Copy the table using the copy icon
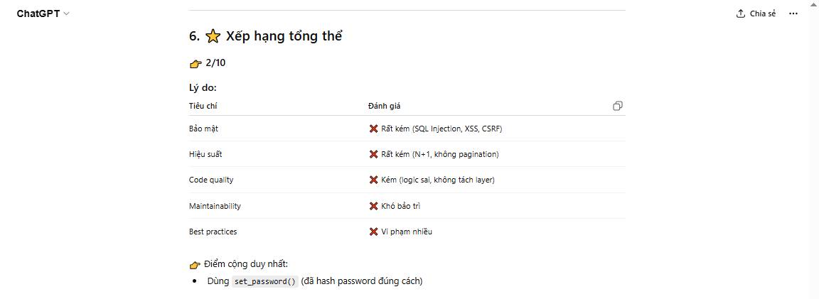This screenshot has width=819, height=299. click(x=617, y=106)
